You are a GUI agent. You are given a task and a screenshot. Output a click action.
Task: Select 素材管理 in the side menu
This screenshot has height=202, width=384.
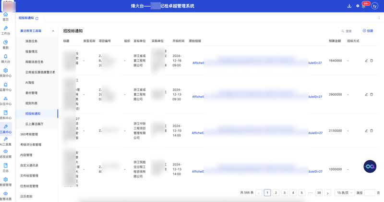coord(31,93)
